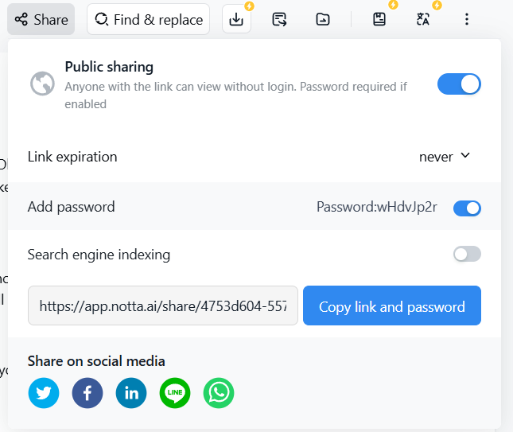
Task: Click the download export icon
Action: (x=236, y=19)
